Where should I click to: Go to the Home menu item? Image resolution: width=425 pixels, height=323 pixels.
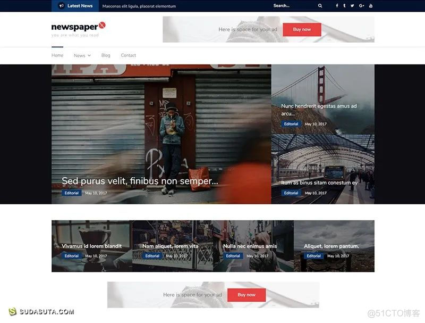point(57,55)
